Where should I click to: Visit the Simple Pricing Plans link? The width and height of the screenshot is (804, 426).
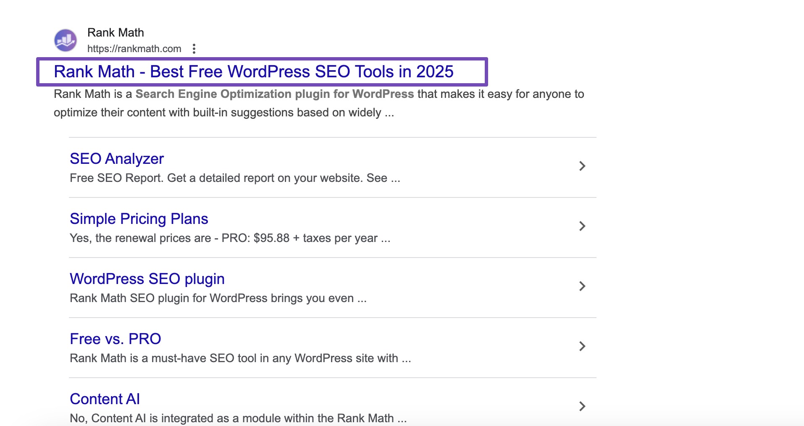click(x=139, y=219)
